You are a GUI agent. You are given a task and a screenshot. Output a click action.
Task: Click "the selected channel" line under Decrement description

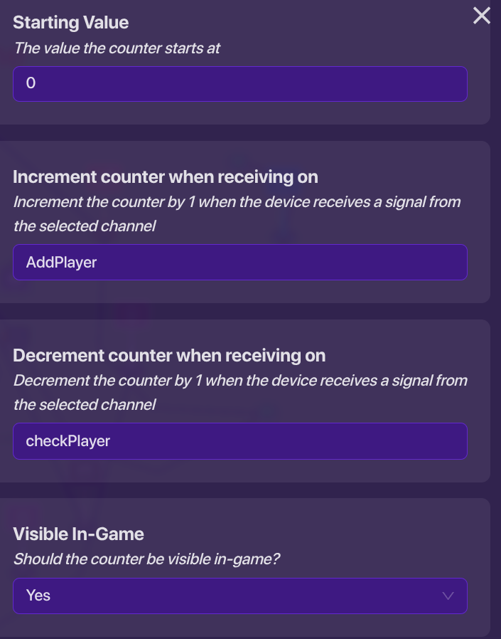pos(85,405)
